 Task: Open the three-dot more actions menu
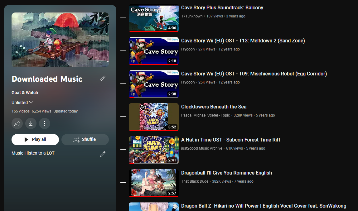[45, 123]
